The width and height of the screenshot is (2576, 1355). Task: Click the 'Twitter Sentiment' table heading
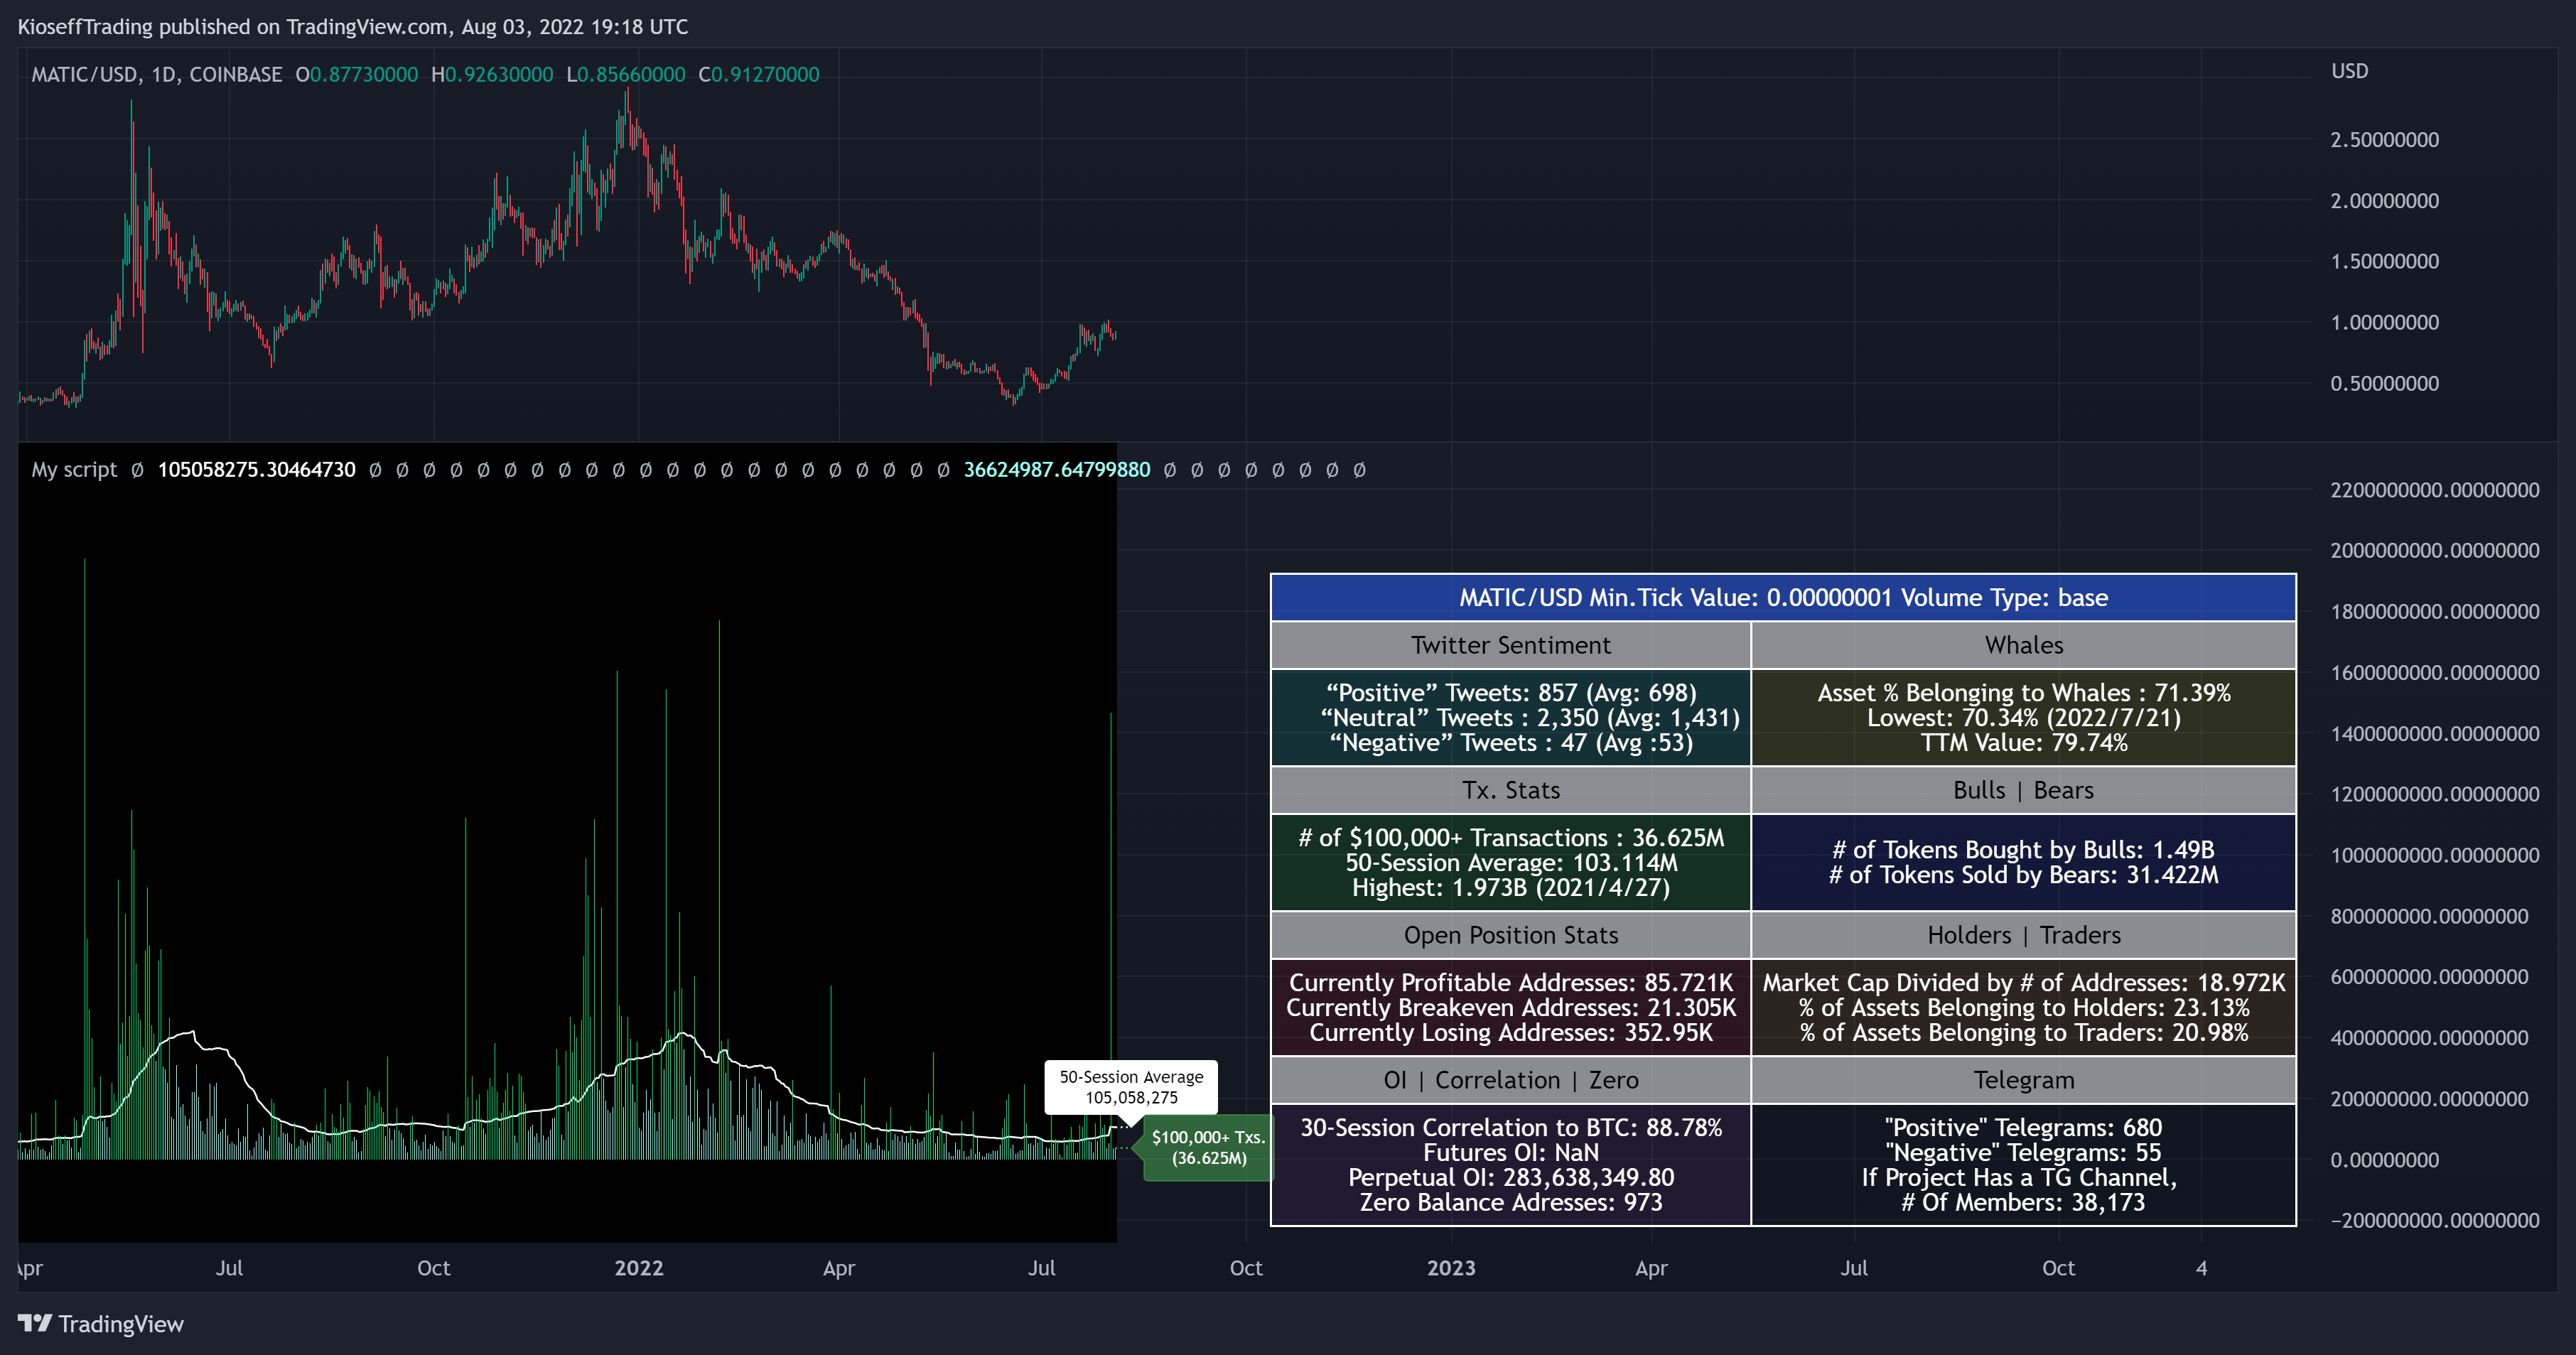tap(1510, 645)
